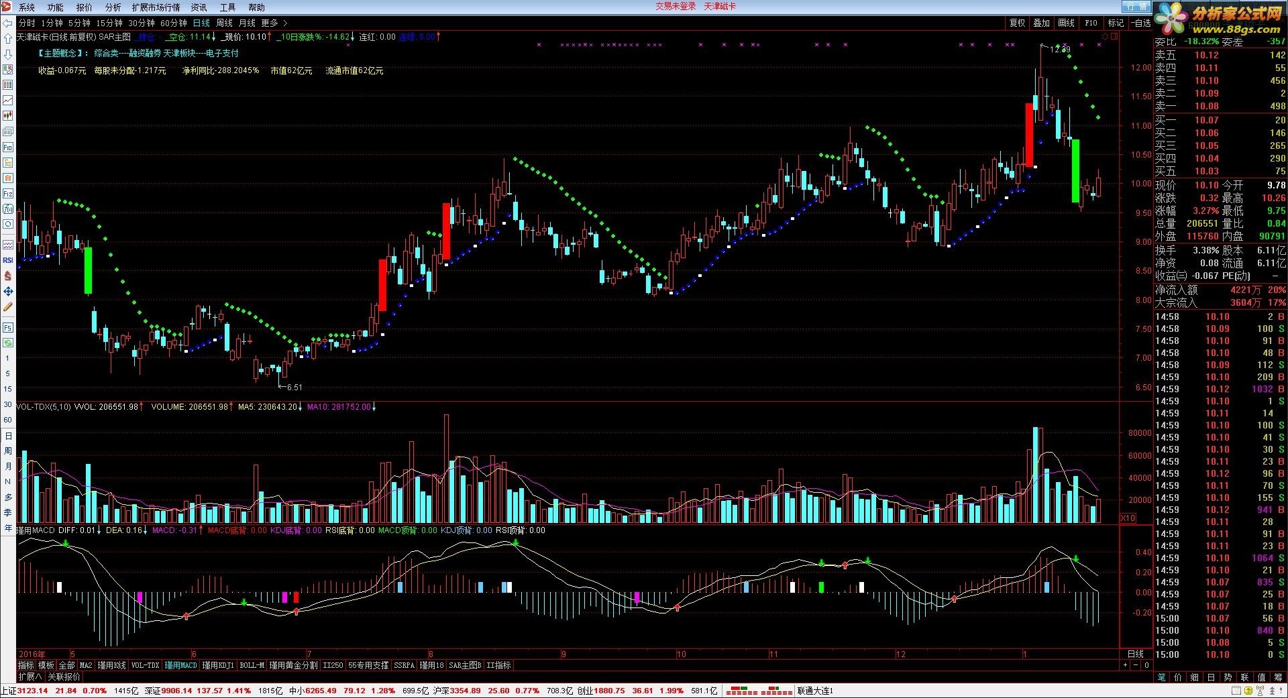Click the news list icon in sidebar

tap(8, 131)
